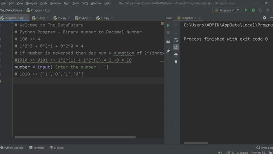Open the Code menu
Viewport: 273px width, 154px height.
44,3
